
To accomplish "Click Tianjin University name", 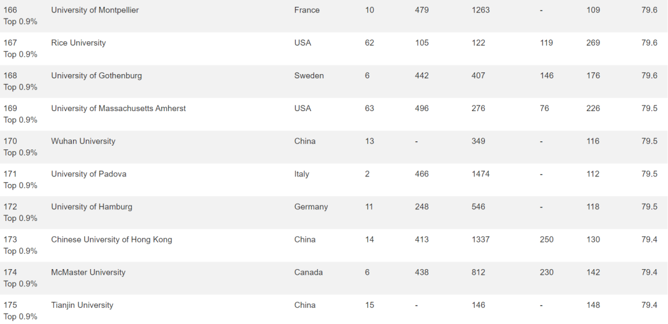I will [x=82, y=305].
